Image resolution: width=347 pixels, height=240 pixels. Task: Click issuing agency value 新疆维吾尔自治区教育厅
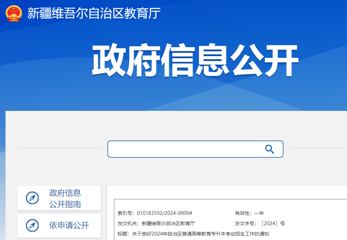point(168,223)
